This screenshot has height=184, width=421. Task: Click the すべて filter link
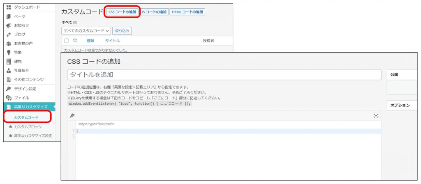tap(67, 22)
